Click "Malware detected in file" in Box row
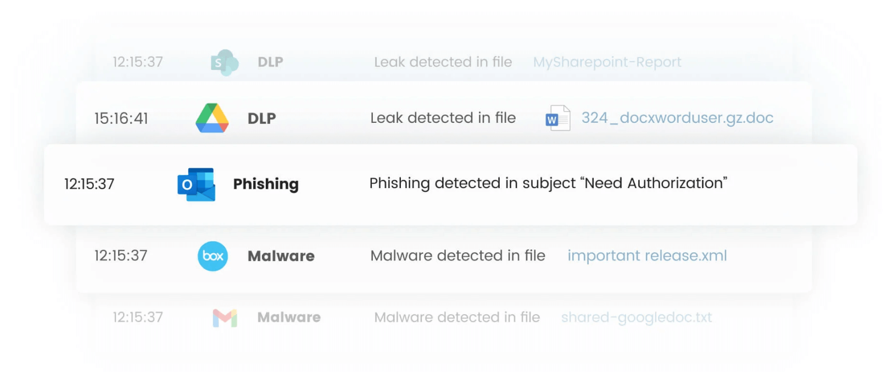 click(458, 256)
